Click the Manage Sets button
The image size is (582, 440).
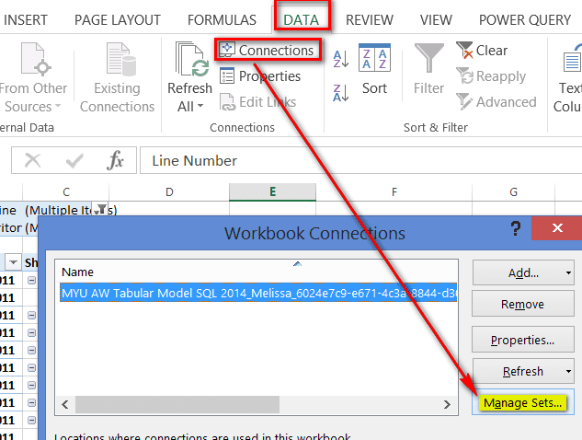pos(523,402)
